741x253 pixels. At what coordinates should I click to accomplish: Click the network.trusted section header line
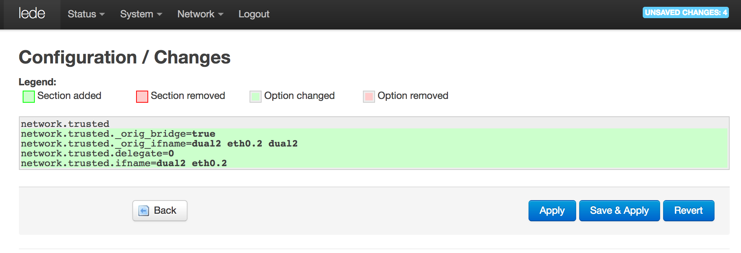click(374, 124)
